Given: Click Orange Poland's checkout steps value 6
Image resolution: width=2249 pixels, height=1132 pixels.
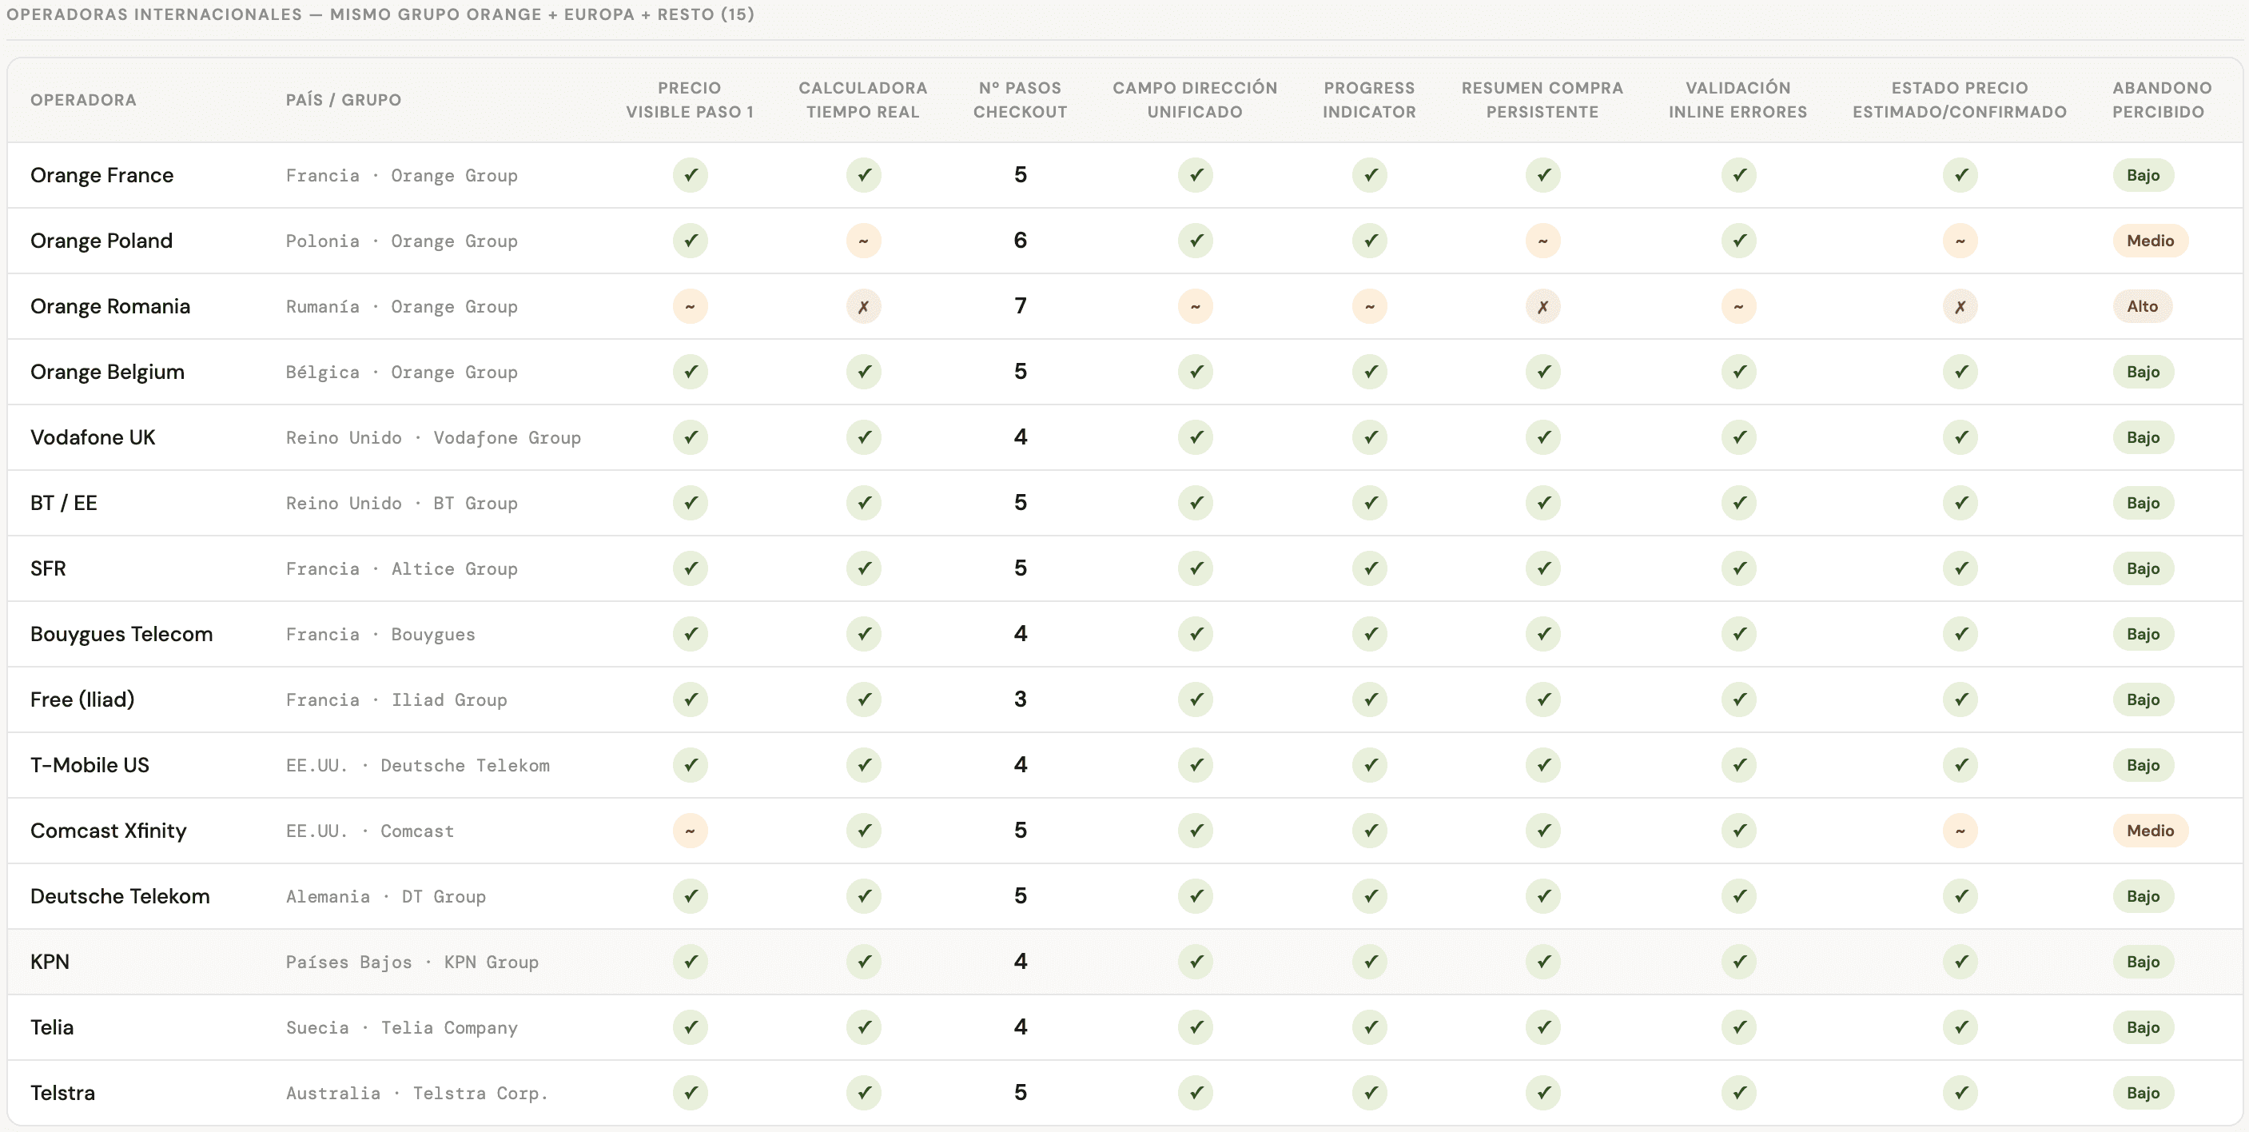Looking at the screenshot, I should pos(1020,240).
